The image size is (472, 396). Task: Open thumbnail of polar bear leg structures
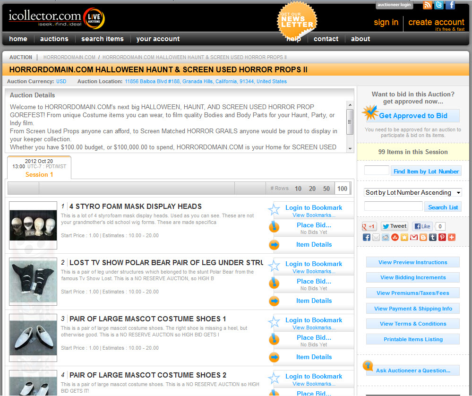coord(33,282)
